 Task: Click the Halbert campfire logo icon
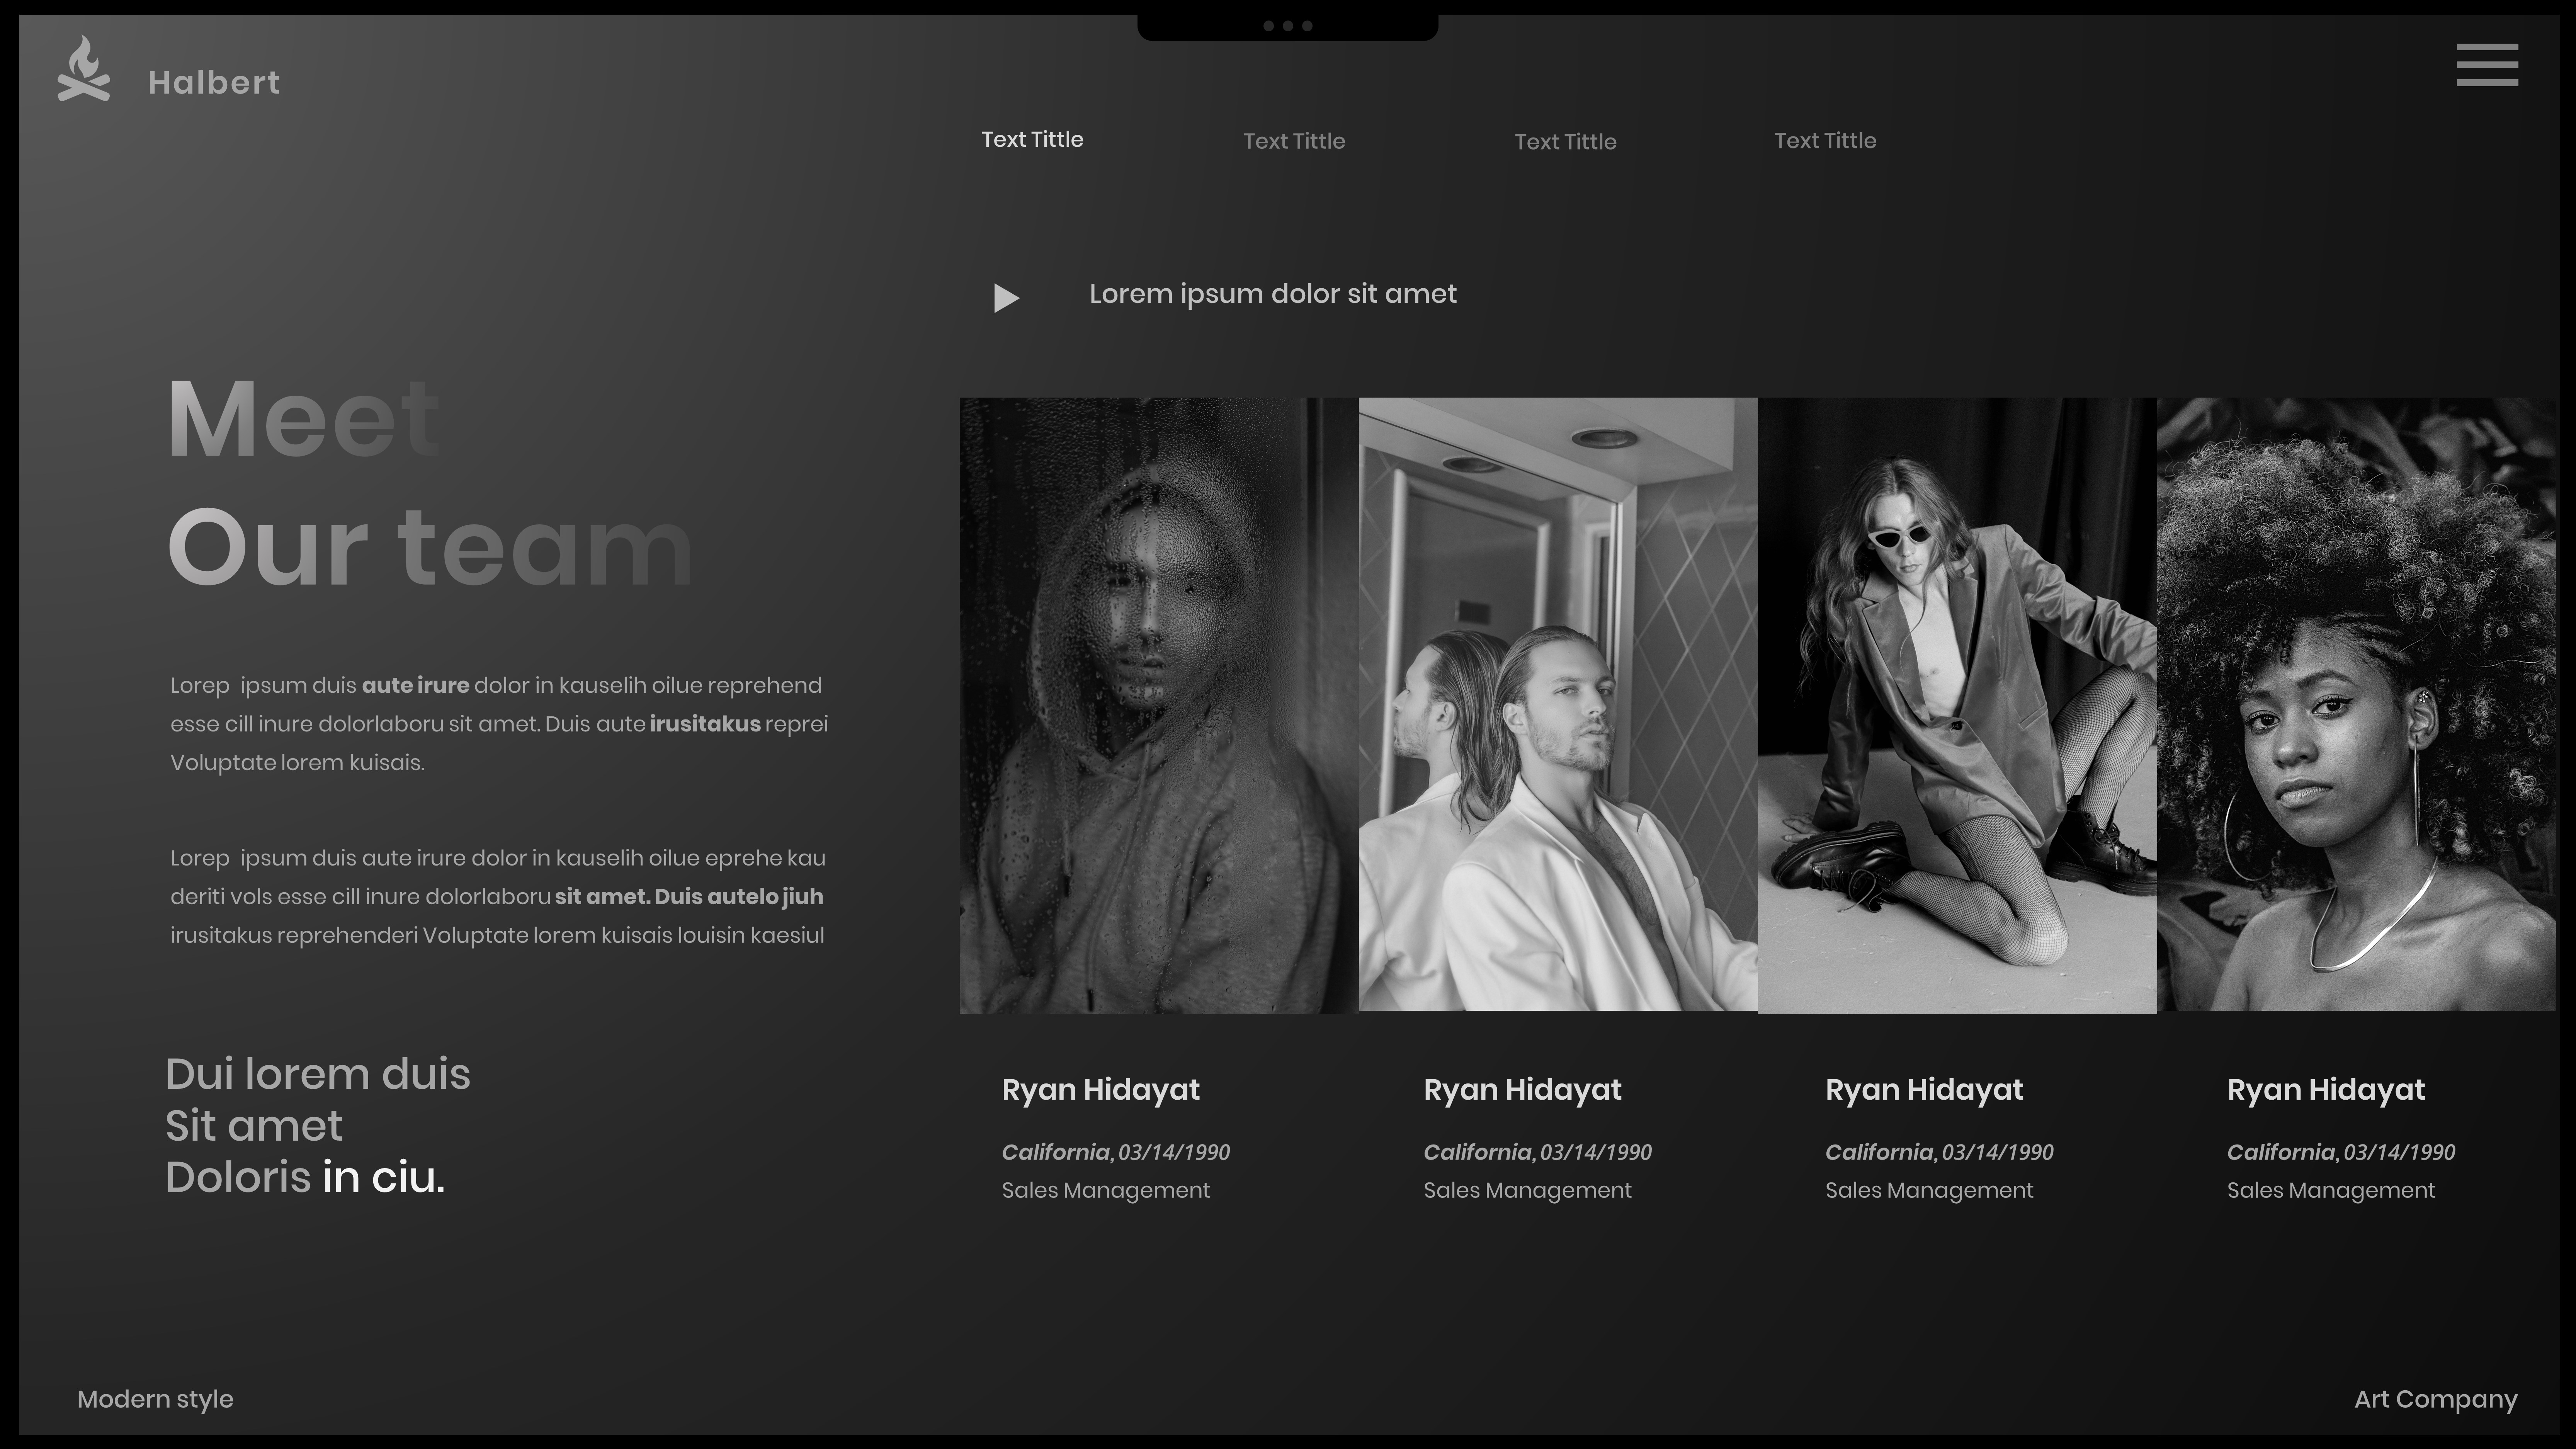(83, 69)
